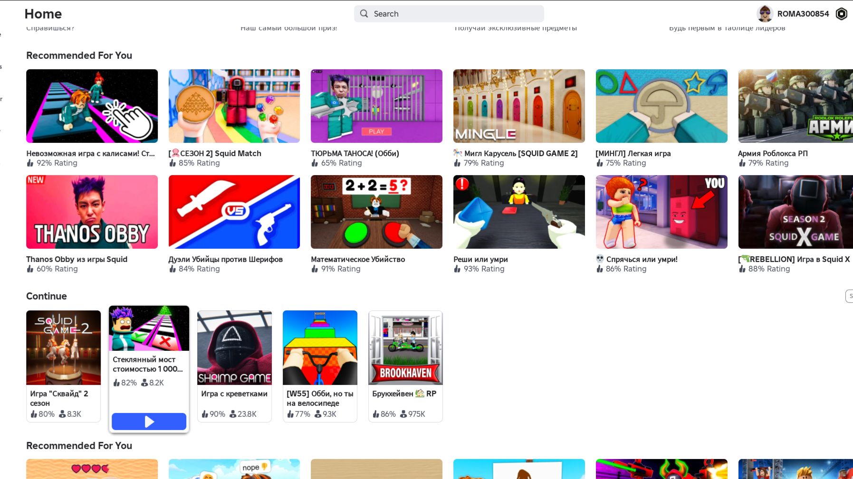Viewport: 853px width, 479px height.
Task: Open the knife versus gun duel thumbnail
Action: 234,212
